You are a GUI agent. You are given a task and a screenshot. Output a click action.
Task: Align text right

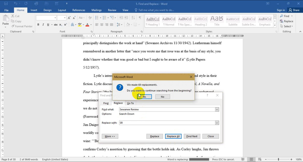pyautogui.click(x=107, y=25)
